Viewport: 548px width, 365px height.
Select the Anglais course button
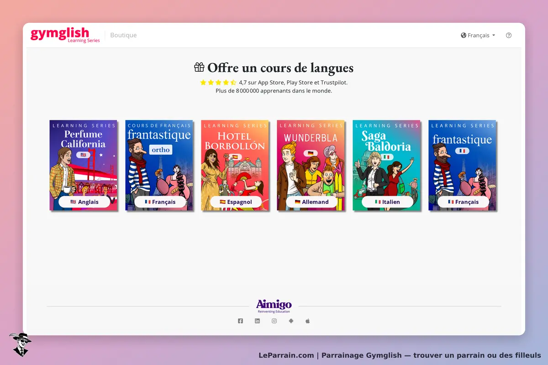pyautogui.click(x=84, y=202)
